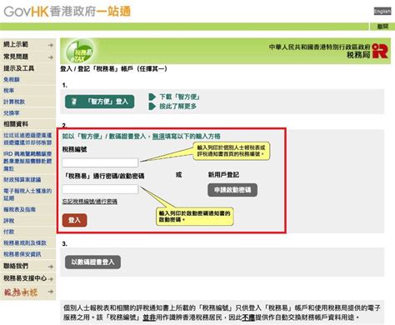This screenshot has width=395, height=325.
Task: Click the 登入/登記「稅務易」帳戶 heading
Action: tap(114, 69)
